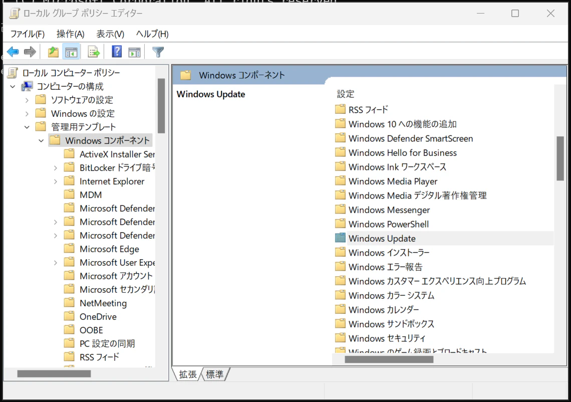This screenshot has width=571, height=402.
Task: Collapse the コンピューターの構成 tree node
Action: [13, 87]
